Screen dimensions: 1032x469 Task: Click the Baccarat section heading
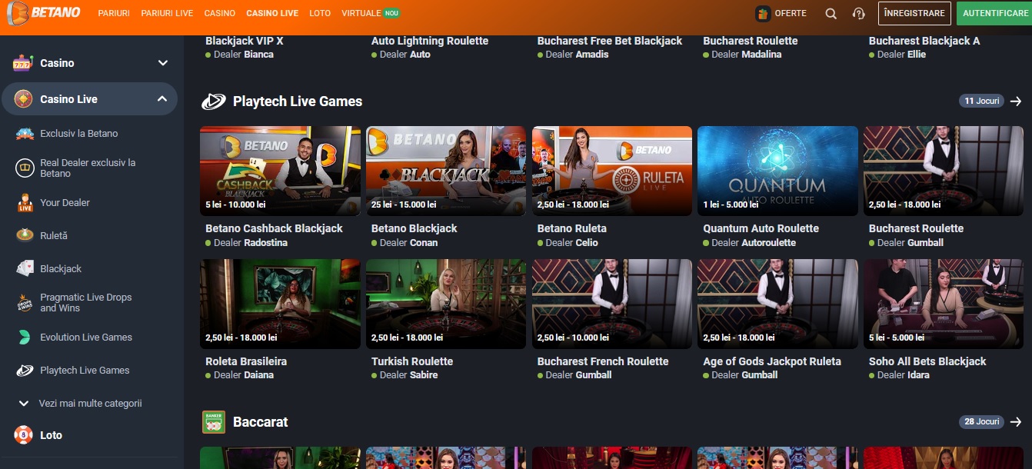[261, 422]
